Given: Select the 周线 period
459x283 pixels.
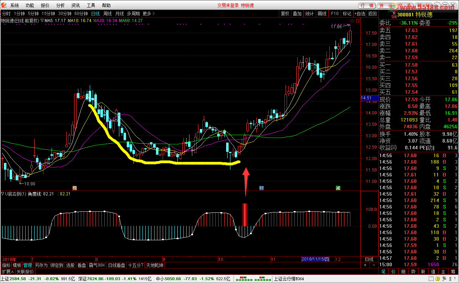Looking at the screenshot, I should click(x=108, y=14).
